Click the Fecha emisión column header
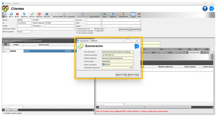The image size is (216, 116). pyautogui.click(x=190, y=67)
